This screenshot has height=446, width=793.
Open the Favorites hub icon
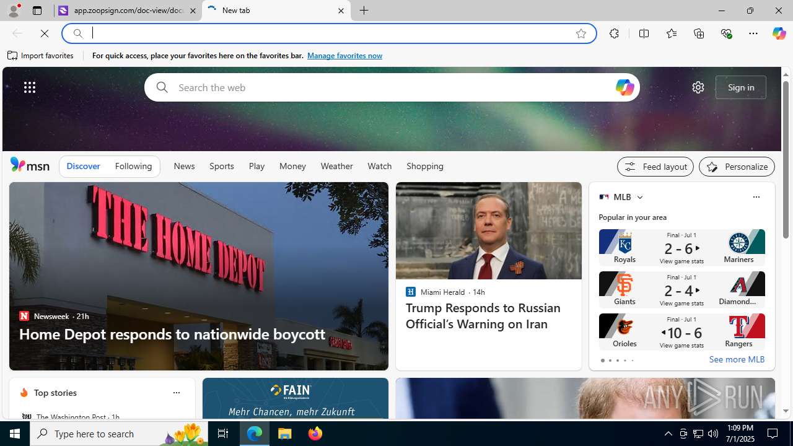[x=671, y=33]
